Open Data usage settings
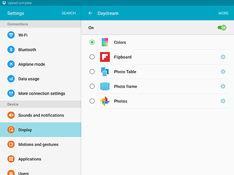The width and height of the screenshot is (234, 175). [41, 79]
